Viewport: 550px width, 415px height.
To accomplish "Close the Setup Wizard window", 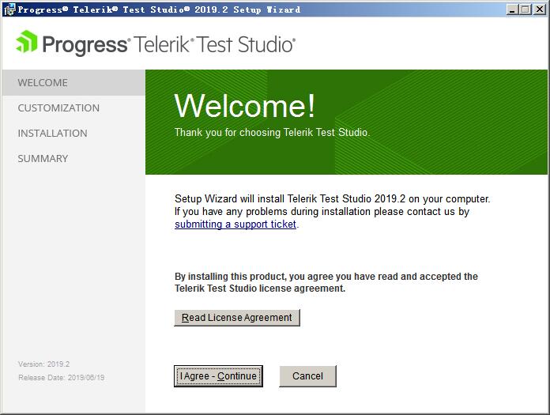I will click(x=540, y=9).
